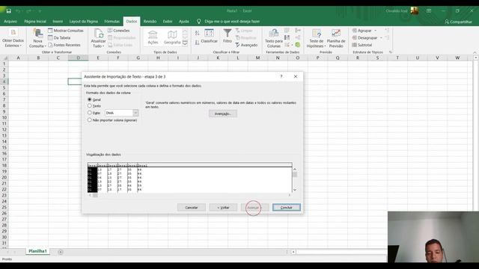Click Avançado filter option
Screen dimensions: 479x269
tap(246, 45)
